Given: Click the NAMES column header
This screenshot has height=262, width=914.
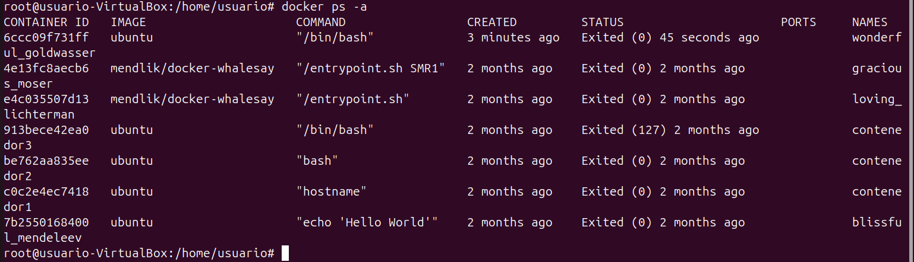Looking at the screenshot, I should tap(869, 23).
